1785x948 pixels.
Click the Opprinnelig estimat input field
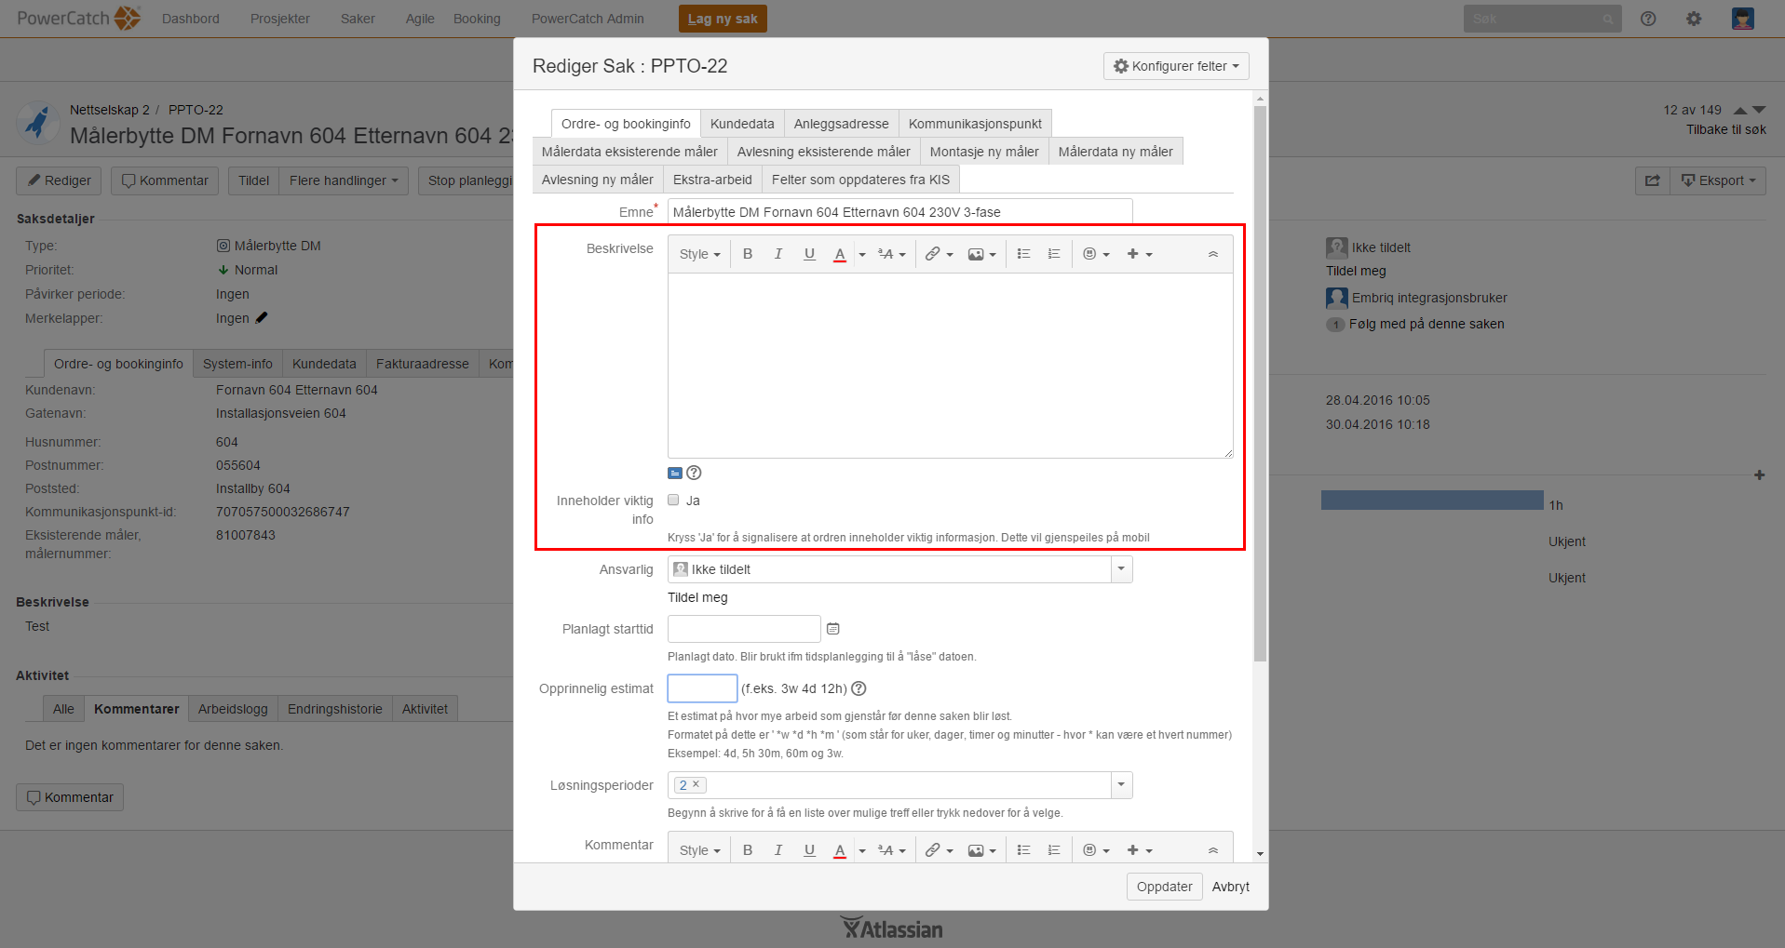pos(702,688)
